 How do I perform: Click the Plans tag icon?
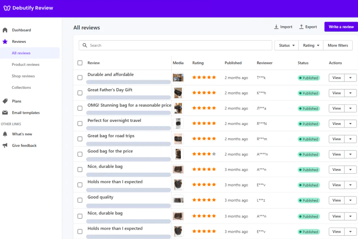5,101
